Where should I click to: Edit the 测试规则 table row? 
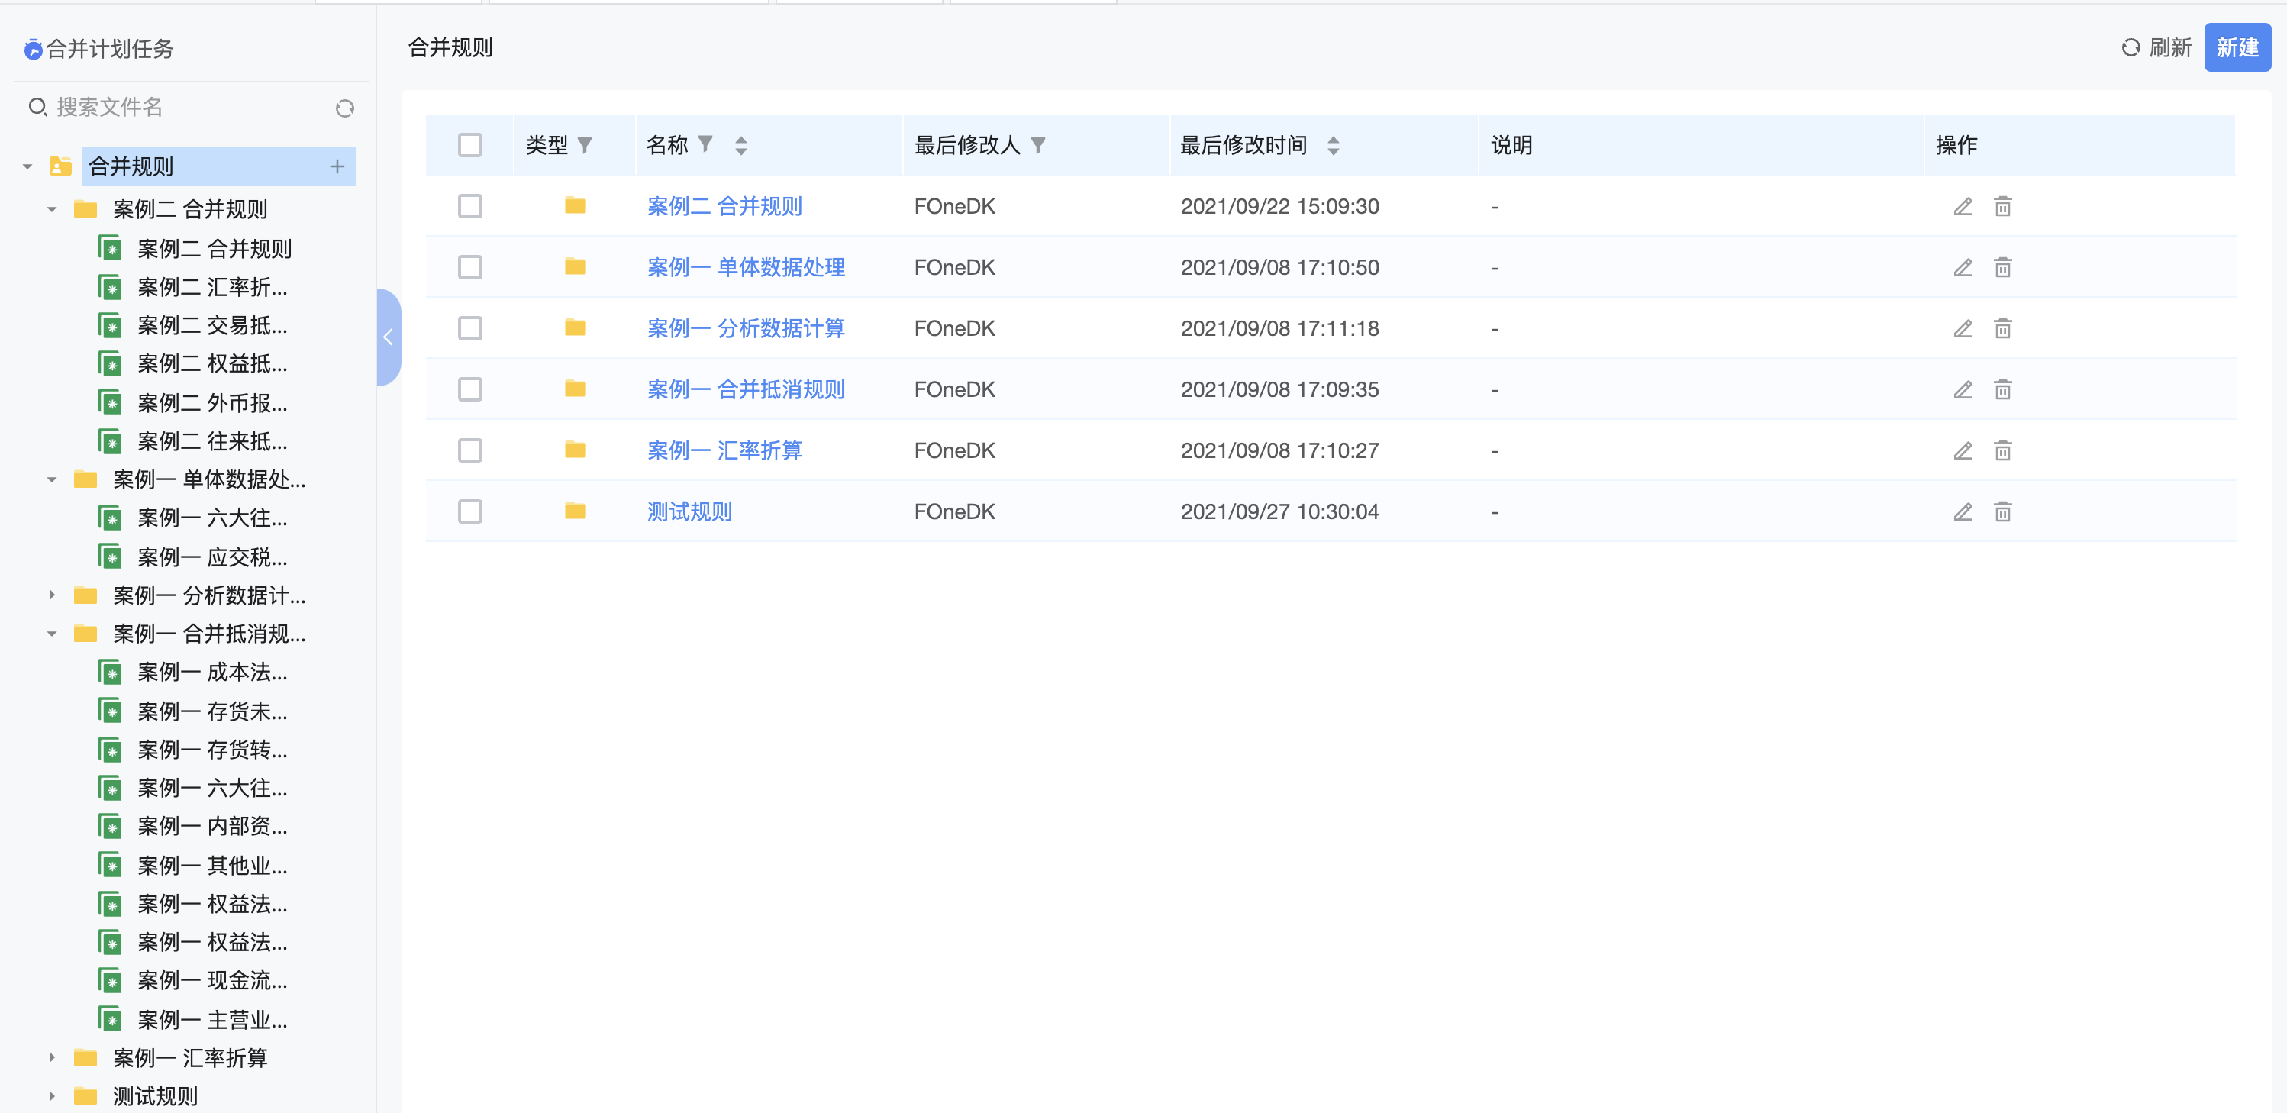point(1963,512)
